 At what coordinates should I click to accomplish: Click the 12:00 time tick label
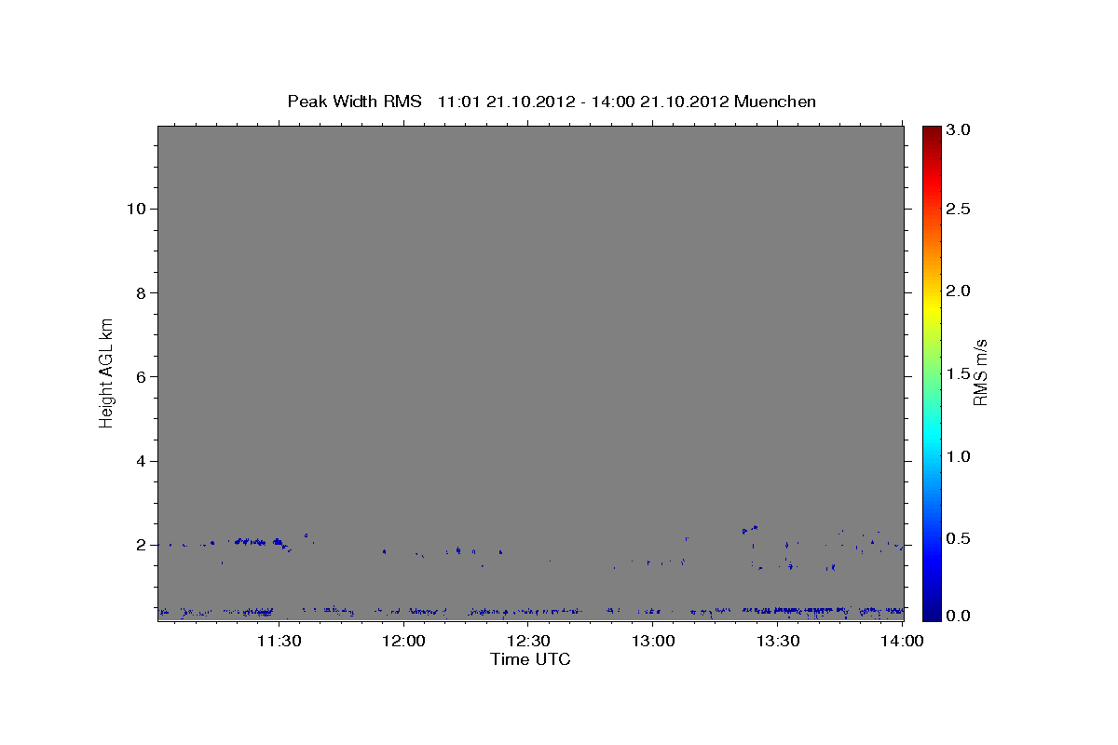coord(403,641)
